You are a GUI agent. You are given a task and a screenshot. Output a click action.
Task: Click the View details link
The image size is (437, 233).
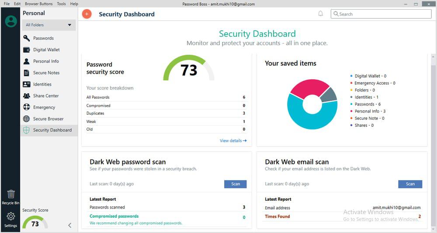pos(233,140)
